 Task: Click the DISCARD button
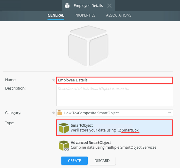click(x=102, y=160)
